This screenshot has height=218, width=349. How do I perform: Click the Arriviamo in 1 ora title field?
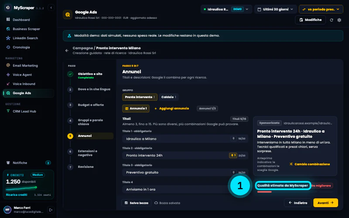tap(185, 189)
